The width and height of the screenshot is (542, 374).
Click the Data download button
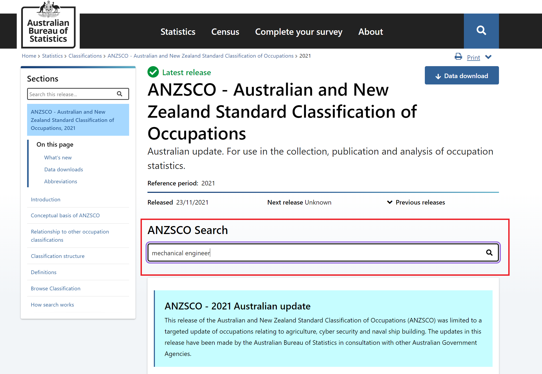tap(462, 75)
